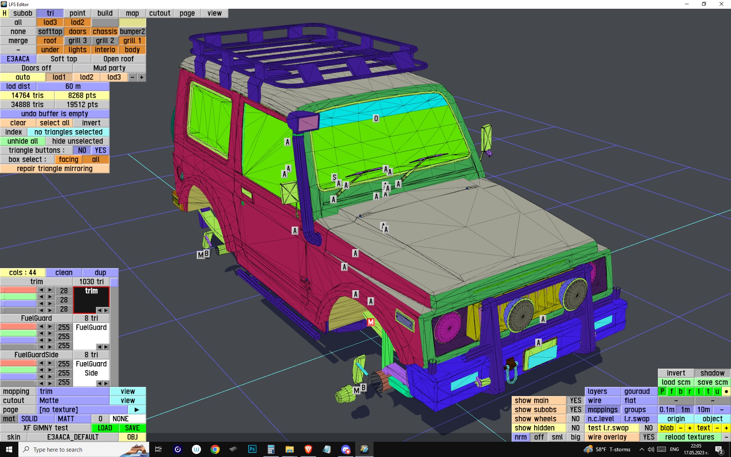Image resolution: width=731 pixels, height=457 pixels.
Task: Click the reload textures button
Action: pyautogui.click(x=689, y=437)
